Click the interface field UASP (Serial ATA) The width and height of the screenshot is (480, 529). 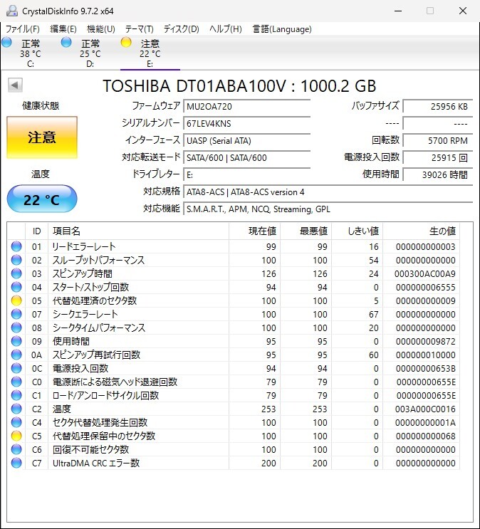[x=246, y=141]
